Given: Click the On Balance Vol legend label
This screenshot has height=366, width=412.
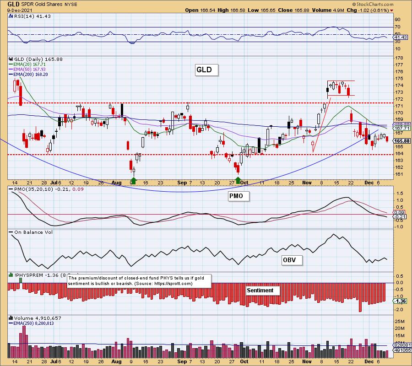Looking at the screenshot, I should (x=31, y=232).
